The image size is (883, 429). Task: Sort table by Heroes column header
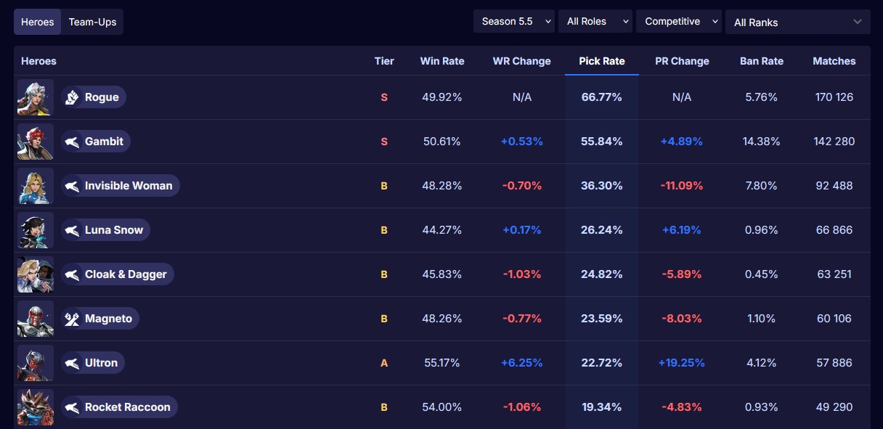tap(38, 61)
